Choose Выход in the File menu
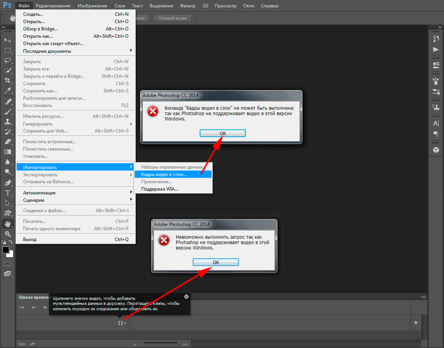444x348 pixels. tap(75, 239)
